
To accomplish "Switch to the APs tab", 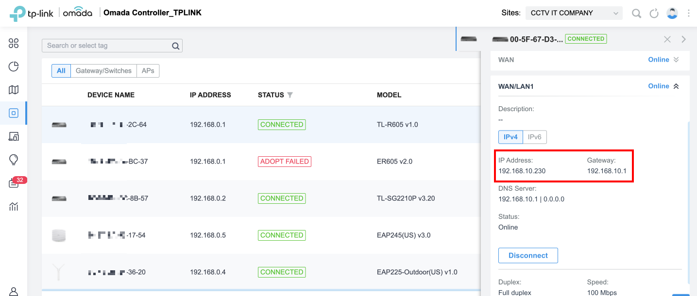I will coord(148,70).
